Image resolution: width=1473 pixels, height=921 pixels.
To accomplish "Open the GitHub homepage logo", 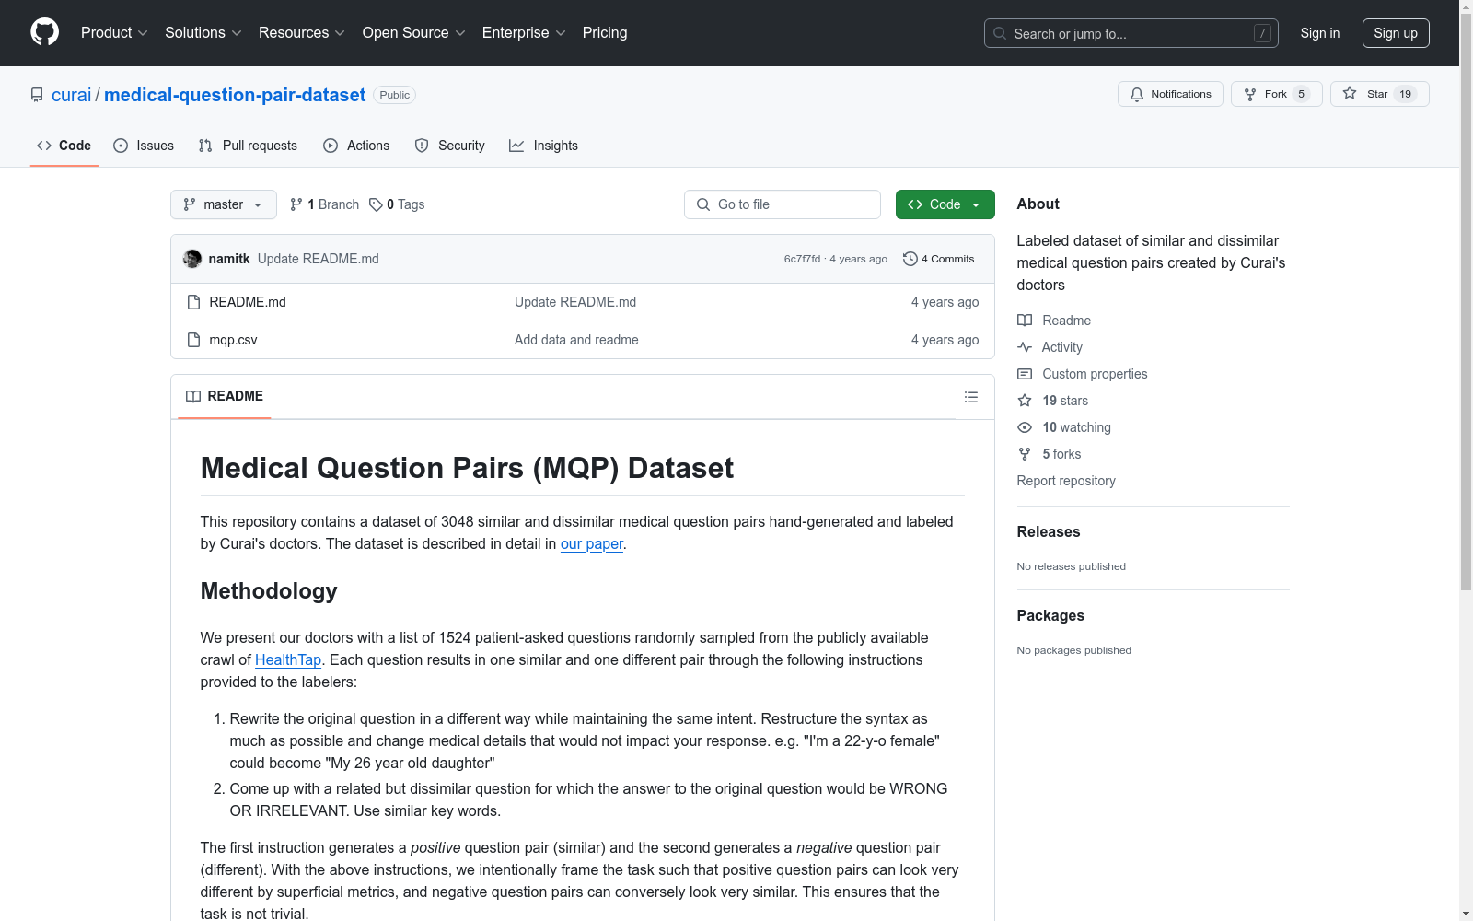I will click(44, 32).
